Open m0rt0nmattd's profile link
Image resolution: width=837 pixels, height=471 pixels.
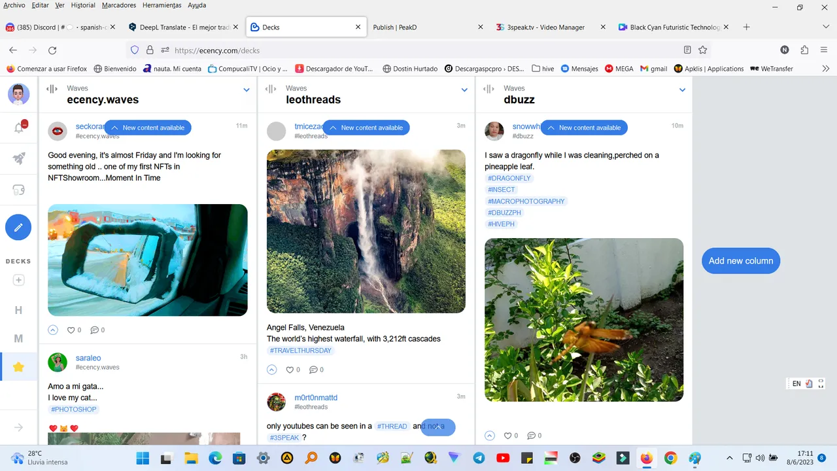[316, 398]
